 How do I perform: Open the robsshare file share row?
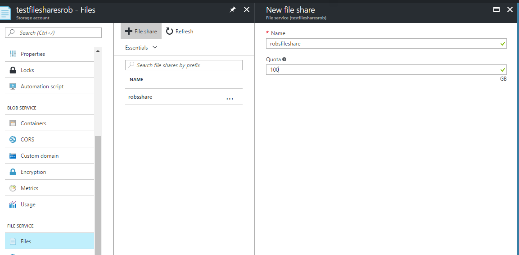pyautogui.click(x=184, y=97)
